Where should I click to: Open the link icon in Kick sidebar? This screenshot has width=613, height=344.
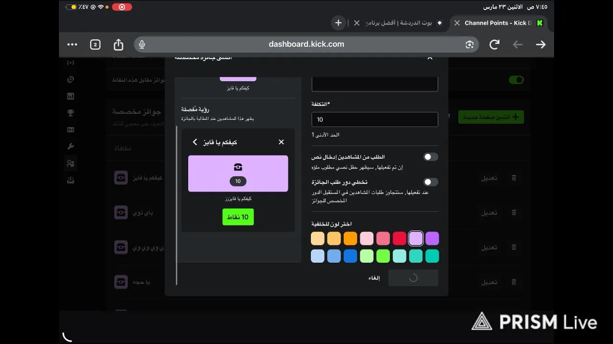pyautogui.click(x=70, y=79)
